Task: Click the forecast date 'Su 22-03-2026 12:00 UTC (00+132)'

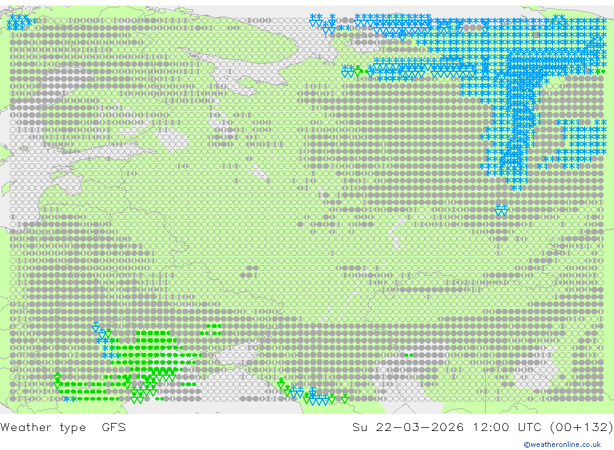Action: tap(483, 427)
